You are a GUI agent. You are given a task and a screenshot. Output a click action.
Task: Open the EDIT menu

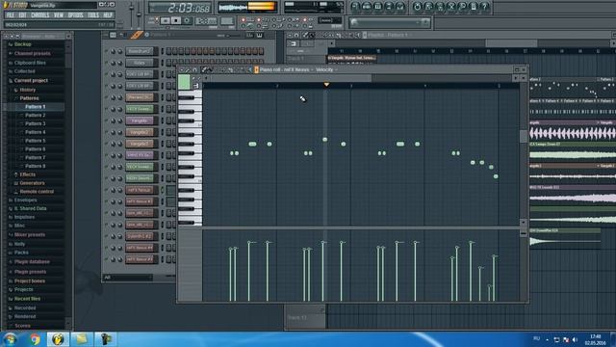(x=22, y=15)
